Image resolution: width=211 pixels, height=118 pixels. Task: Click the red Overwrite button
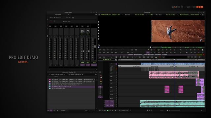155,50
